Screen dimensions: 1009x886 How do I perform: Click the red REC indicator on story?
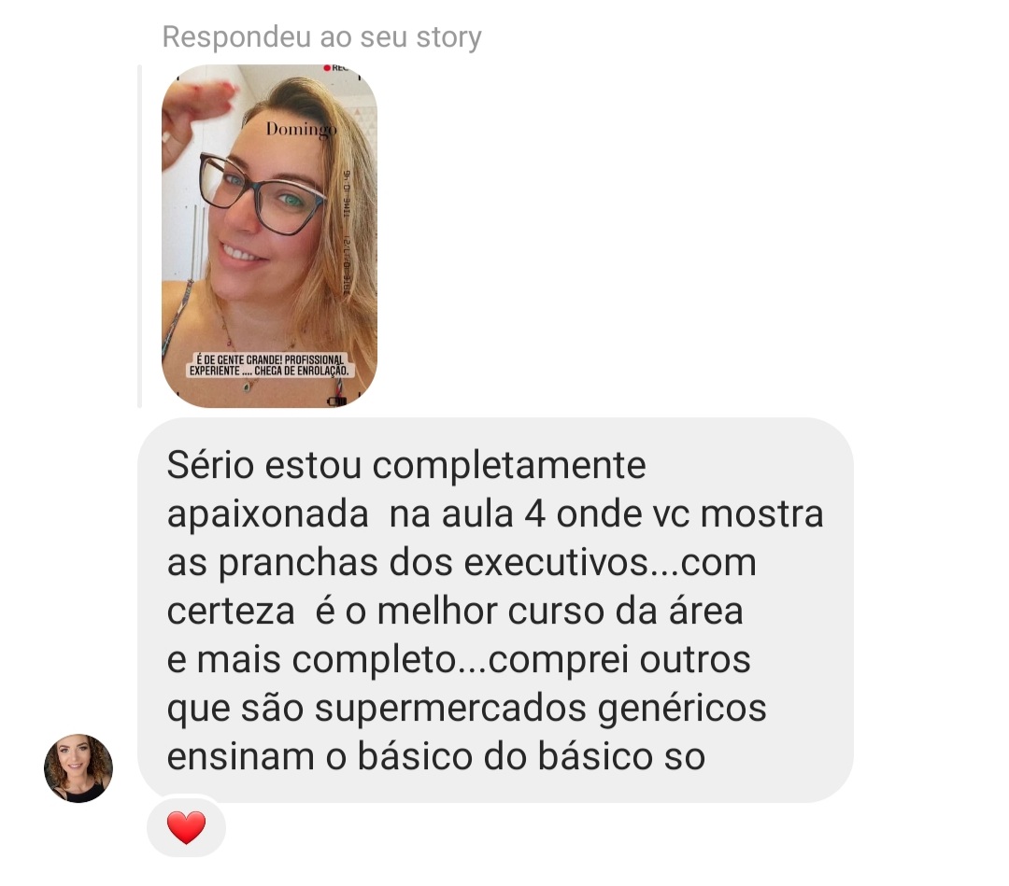[335, 68]
